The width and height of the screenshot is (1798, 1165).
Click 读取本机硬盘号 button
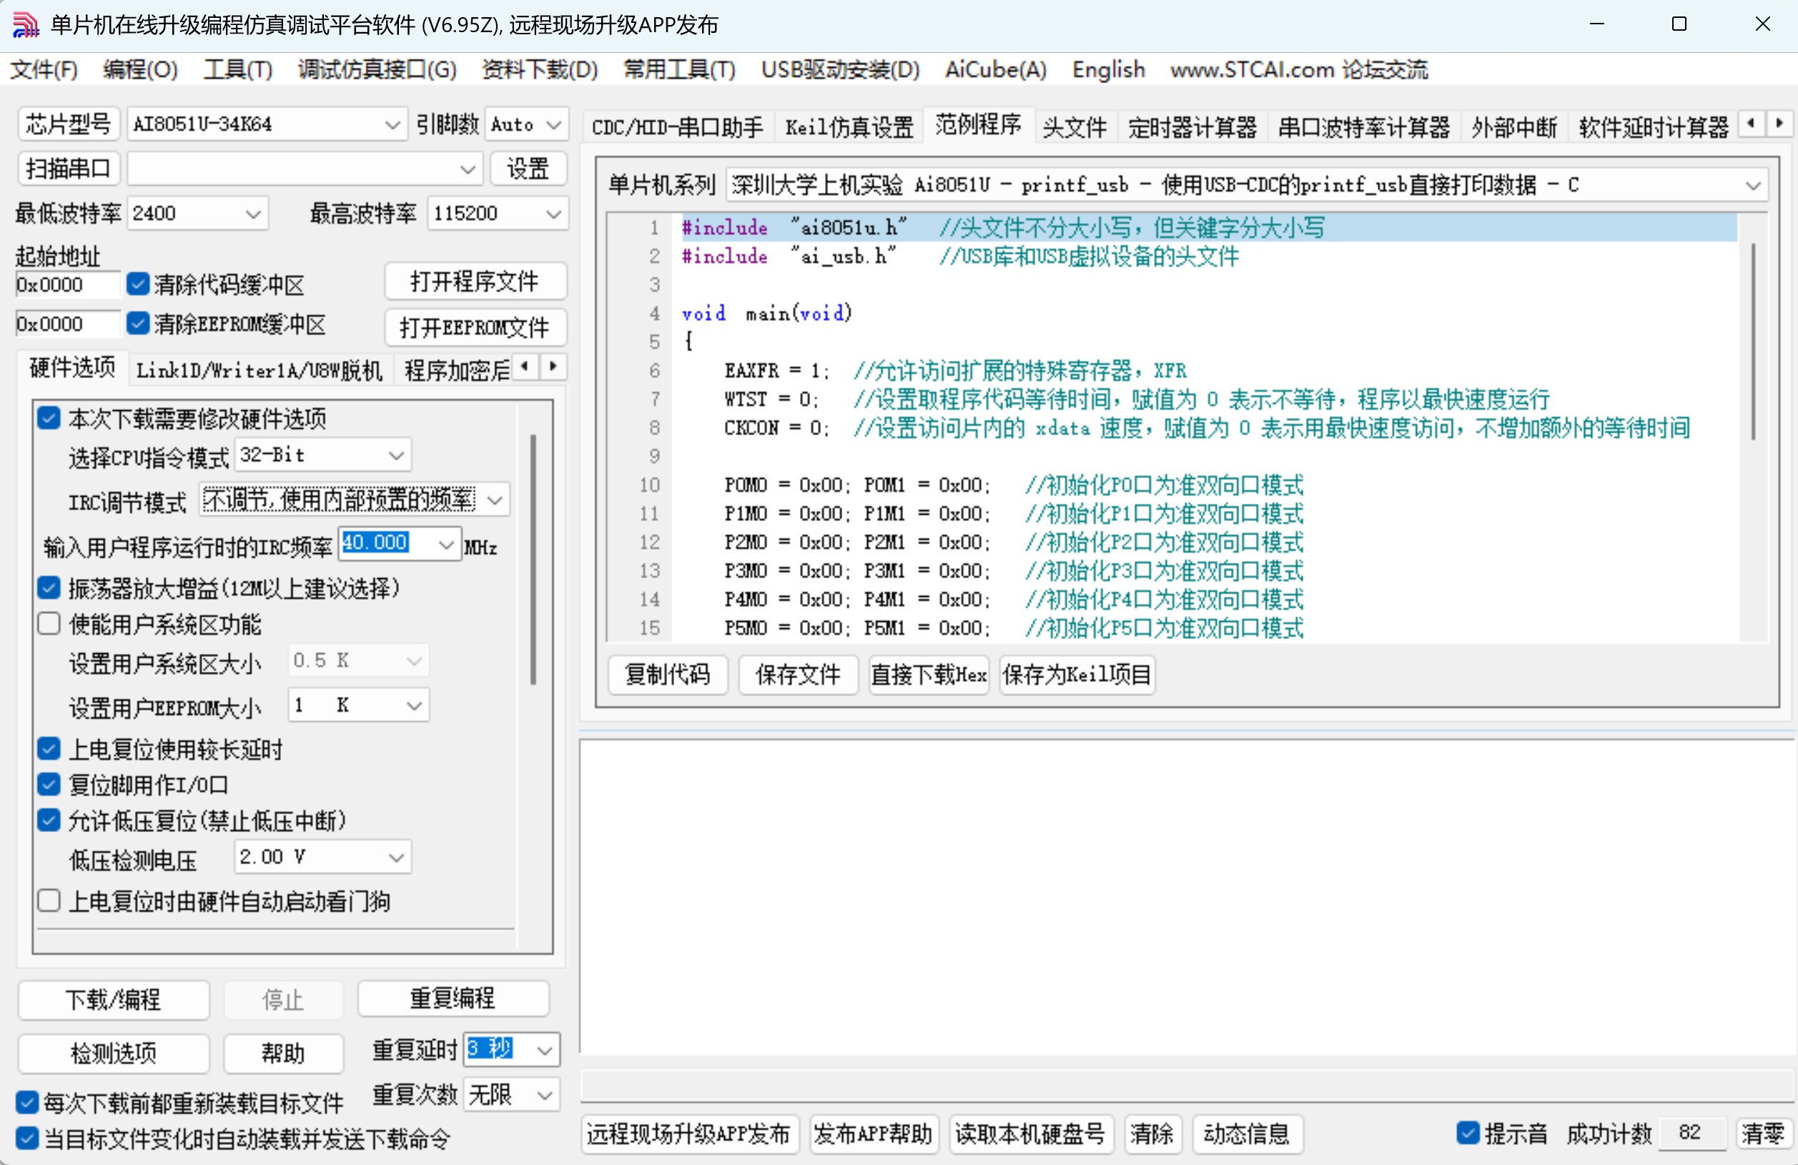[1029, 1134]
